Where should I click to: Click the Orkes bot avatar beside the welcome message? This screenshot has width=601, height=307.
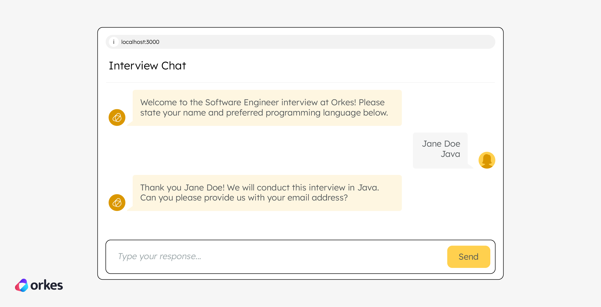coord(117,117)
